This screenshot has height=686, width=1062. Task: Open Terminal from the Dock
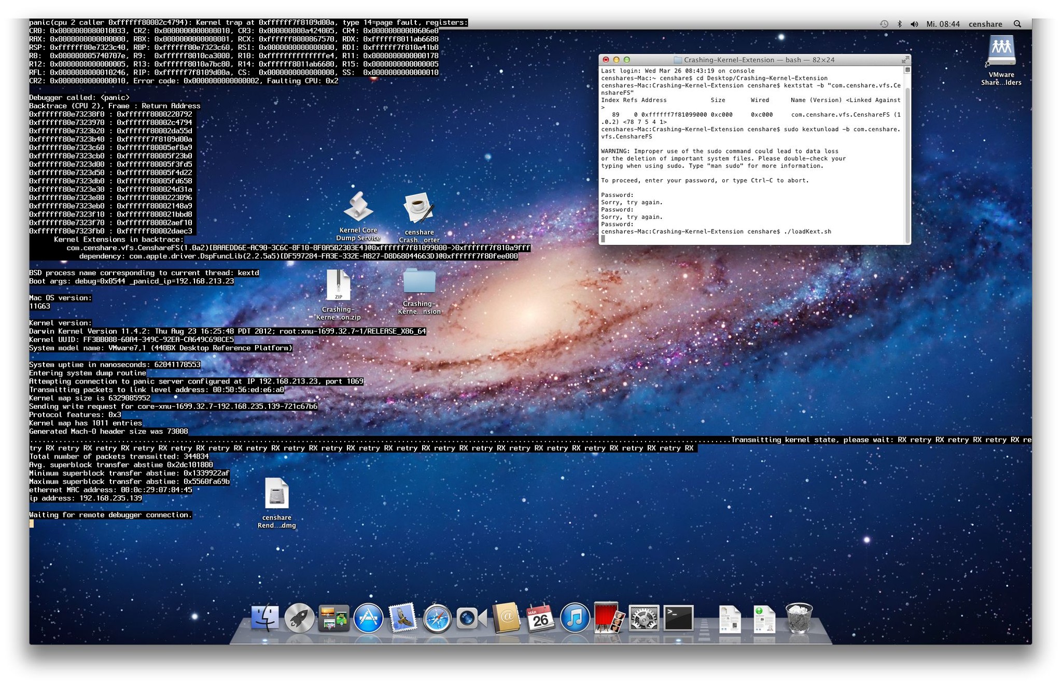coord(678,618)
